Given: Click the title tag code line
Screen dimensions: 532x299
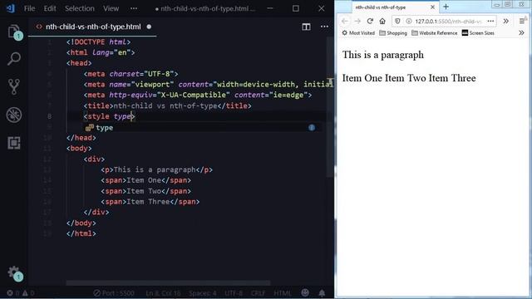Looking at the screenshot, I should pos(168,105).
